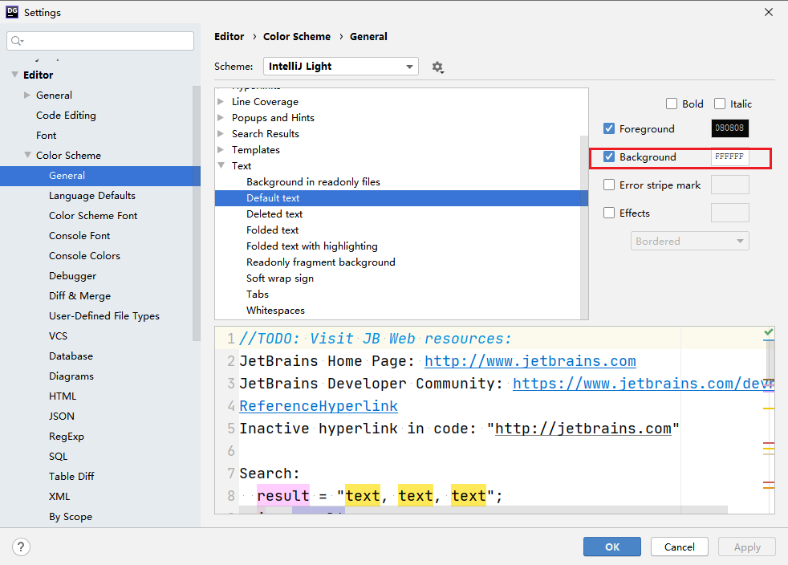
Task: Collapse the Color Scheme tree node
Action: pyautogui.click(x=27, y=156)
